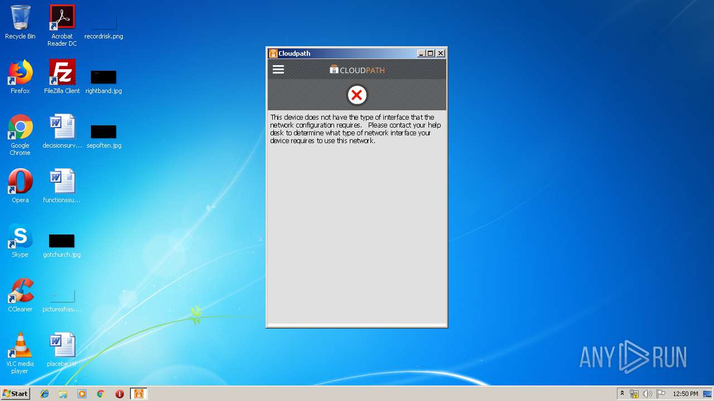Select VLC media player shortcut
714x401 pixels.
(x=20, y=353)
